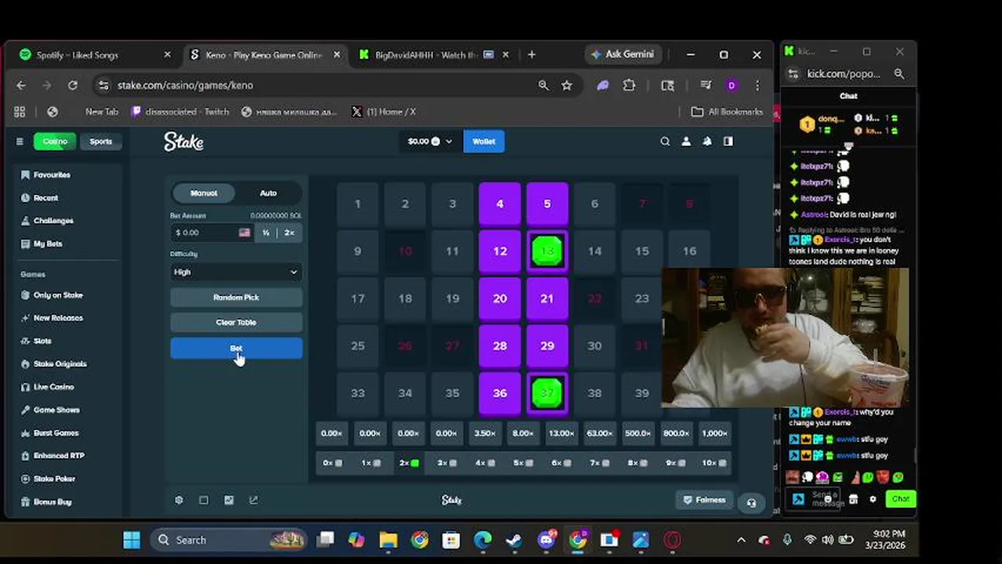The image size is (1002, 564).
Task: Bookmark this page with star icon
Action: click(x=567, y=85)
